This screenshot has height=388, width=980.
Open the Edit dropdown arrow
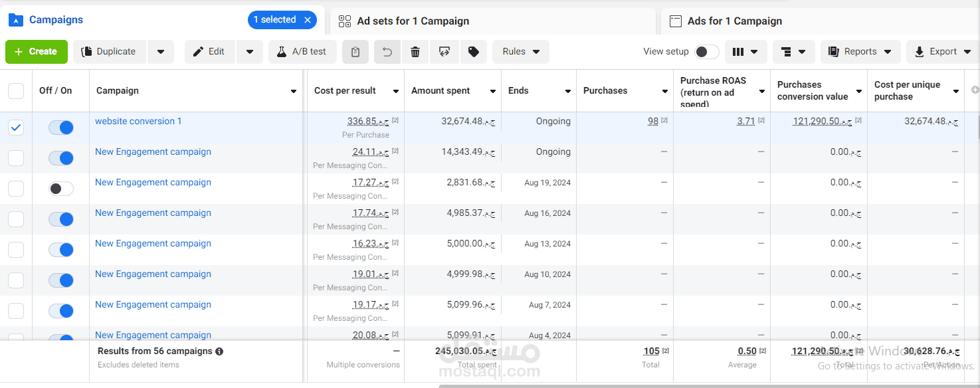coord(249,52)
